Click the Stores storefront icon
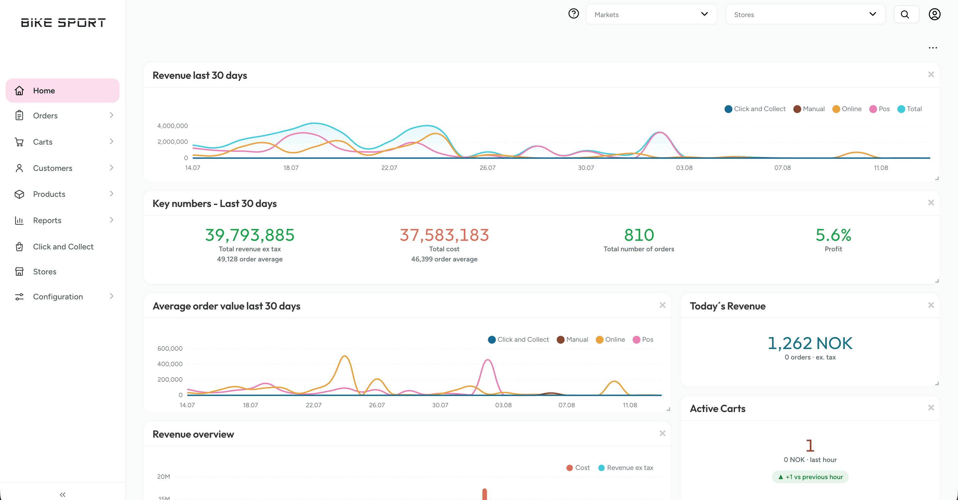Viewport: 958px width, 500px height. point(19,272)
